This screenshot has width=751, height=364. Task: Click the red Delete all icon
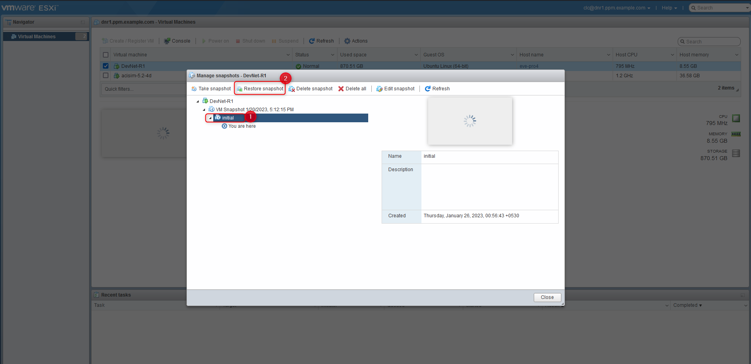tap(341, 89)
